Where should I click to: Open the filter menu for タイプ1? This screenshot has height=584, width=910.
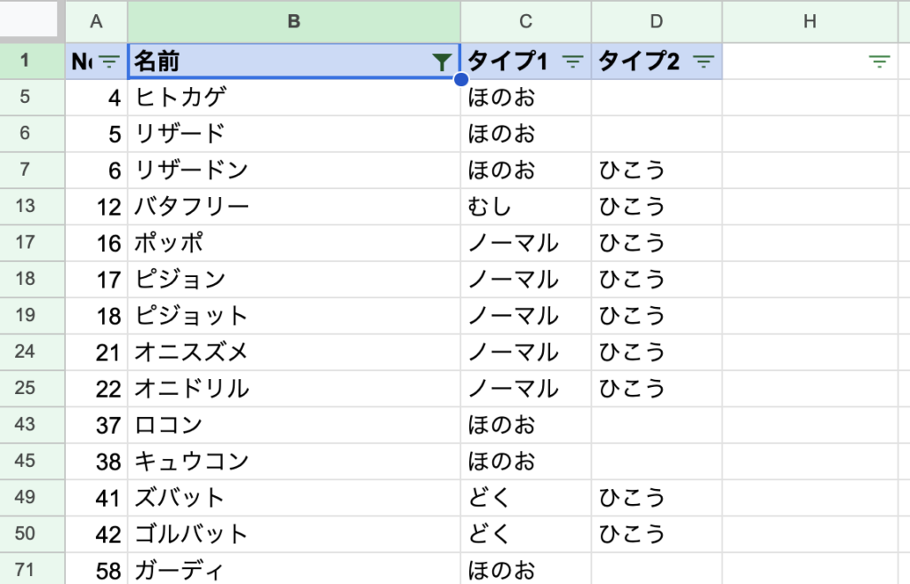tap(573, 61)
